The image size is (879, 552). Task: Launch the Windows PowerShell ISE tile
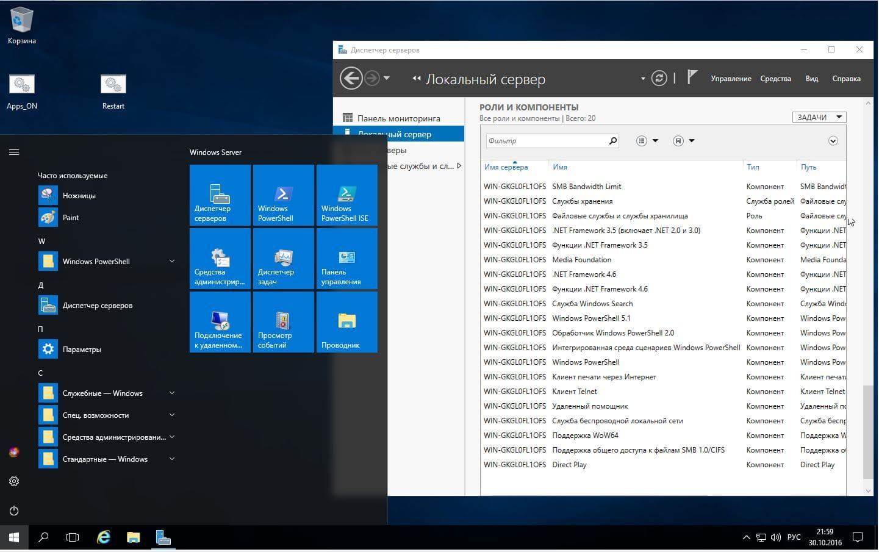(347, 195)
